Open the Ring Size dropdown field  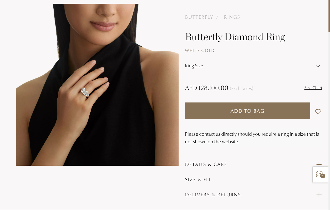click(x=253, y=66)
